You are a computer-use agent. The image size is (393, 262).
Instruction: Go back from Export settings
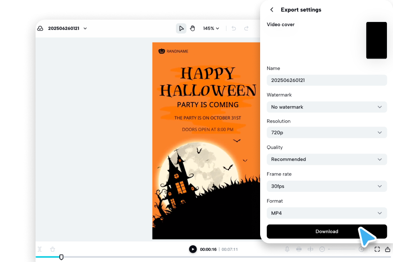[x=272, y=10]
